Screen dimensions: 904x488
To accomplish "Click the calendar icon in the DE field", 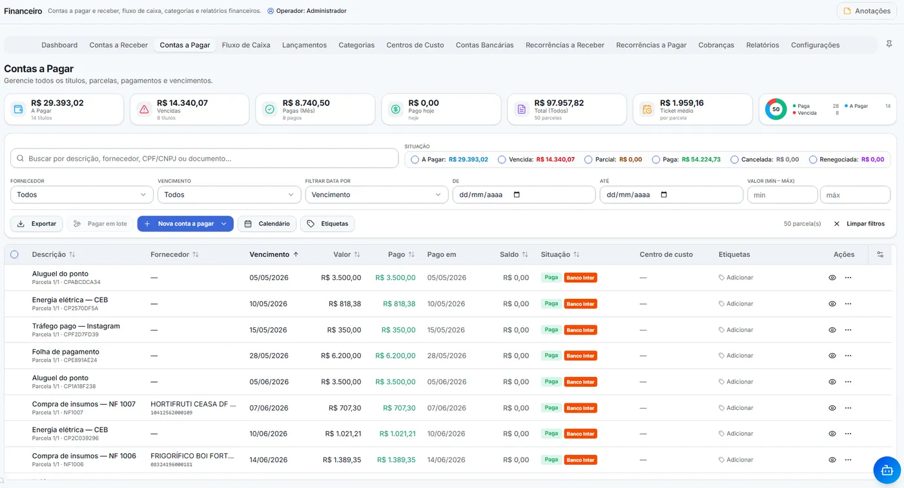I will (516, 194).
